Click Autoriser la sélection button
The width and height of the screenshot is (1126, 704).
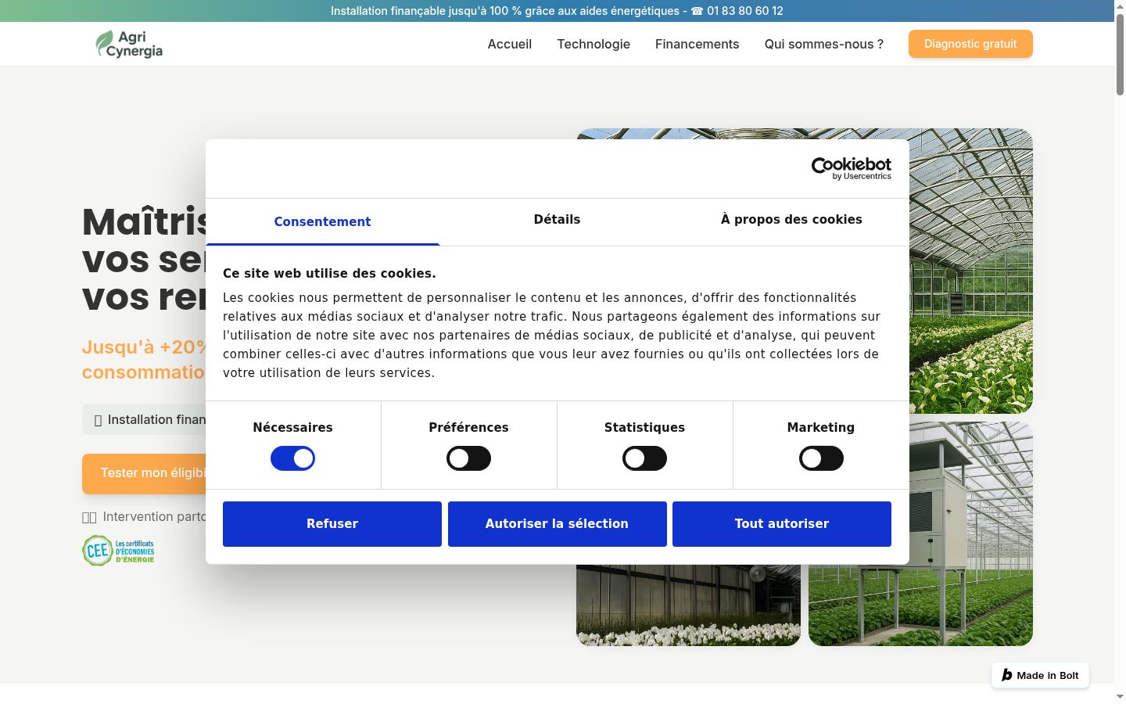tap(557, 524)
